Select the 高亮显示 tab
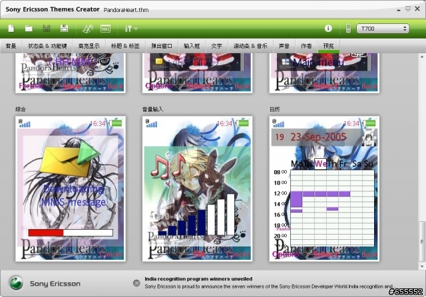The height and width of the screenshot is (297, 426). 89,46
